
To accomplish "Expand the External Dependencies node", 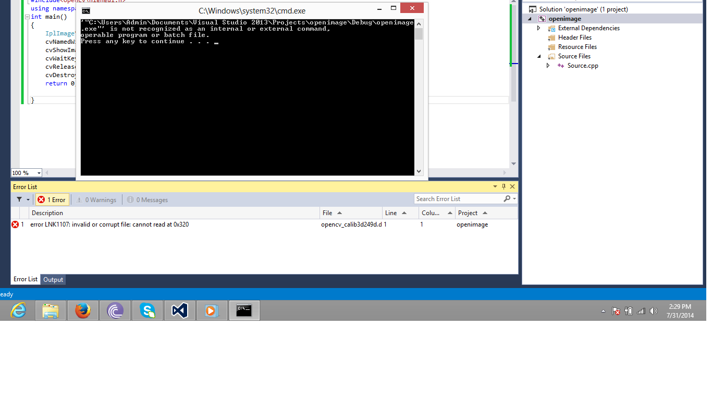I will [x=538, y=28].
